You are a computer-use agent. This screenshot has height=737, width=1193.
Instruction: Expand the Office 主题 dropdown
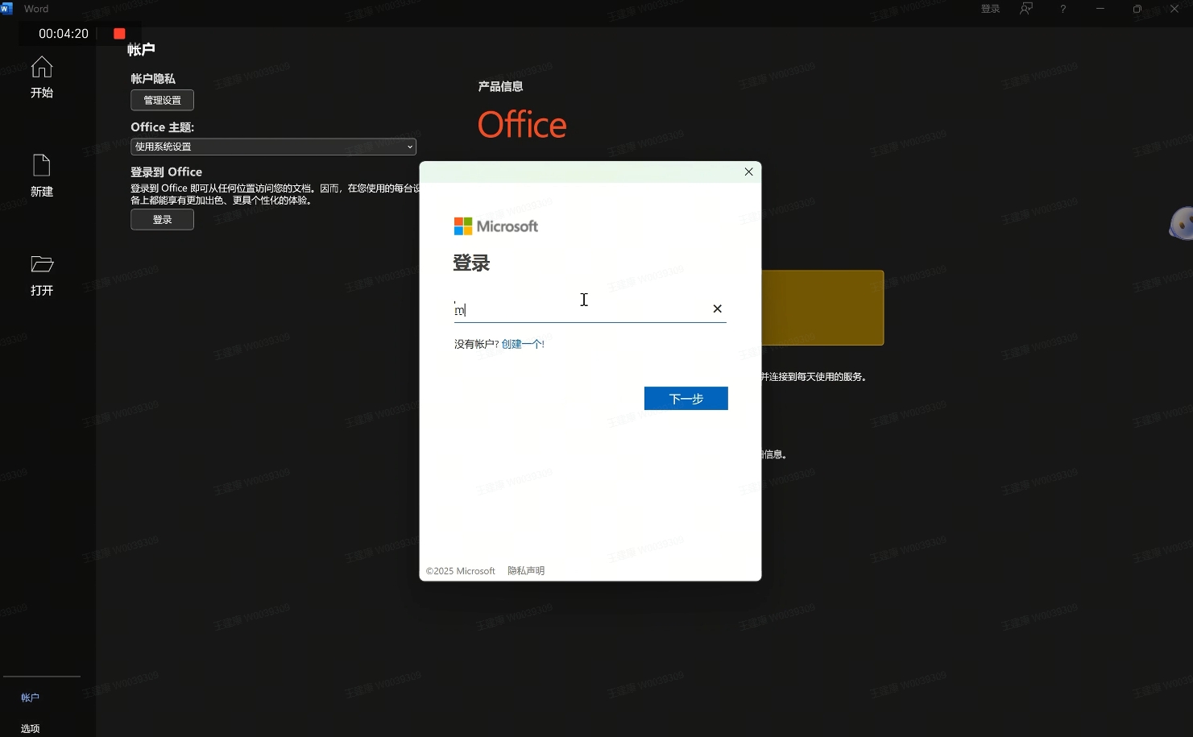pos(273,147)
